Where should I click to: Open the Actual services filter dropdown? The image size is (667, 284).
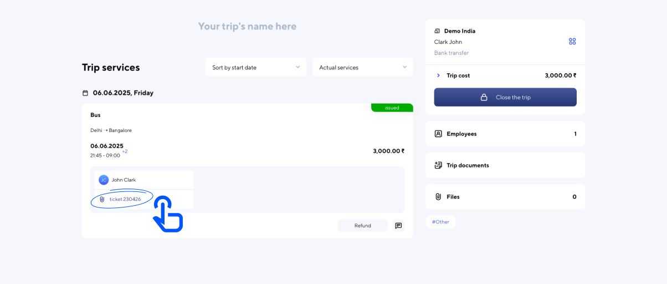pos(362,67)
